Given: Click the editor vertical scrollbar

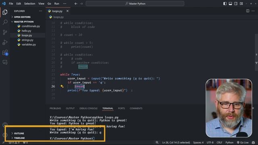Looking at the screenshot, I should (x=256, y=52).
